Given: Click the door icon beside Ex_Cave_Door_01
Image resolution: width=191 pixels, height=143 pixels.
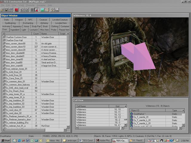Looking at the screenshot, I should pyautogui.click(x=4, y=78).
